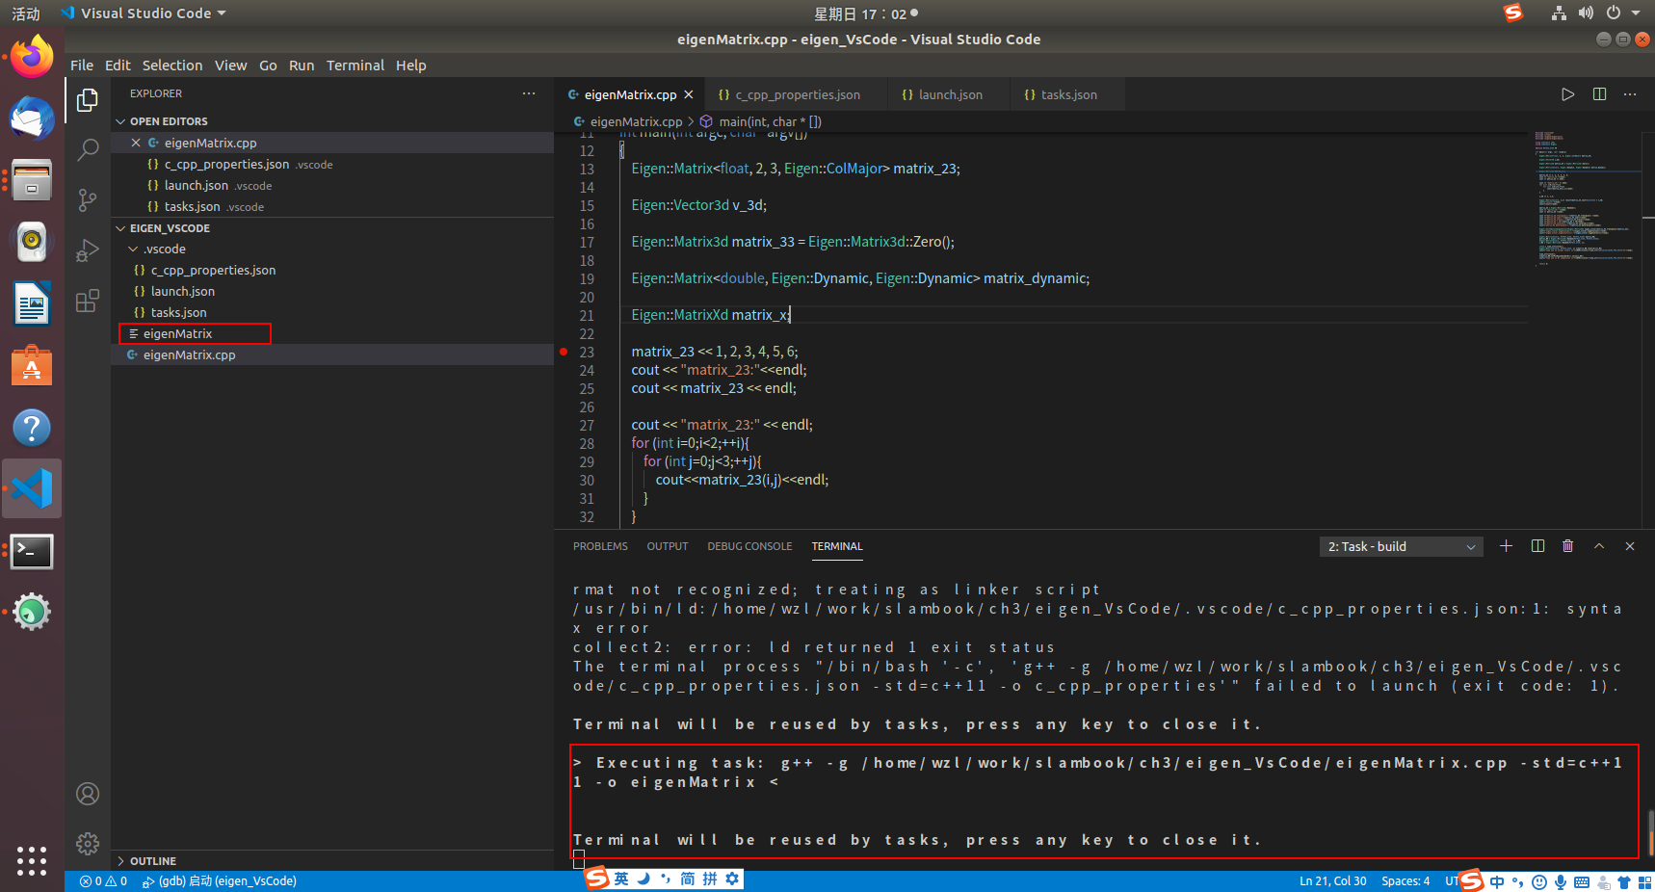
Task: Open the network indicator in top bar
Action: pos(1559,13)
